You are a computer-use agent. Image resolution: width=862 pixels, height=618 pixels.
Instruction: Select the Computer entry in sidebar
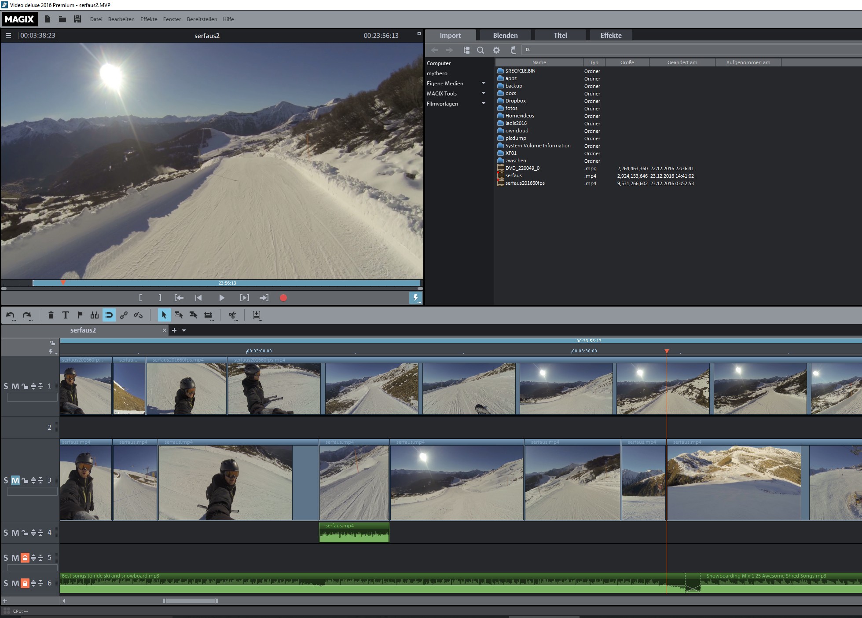(x=439, y=63)
